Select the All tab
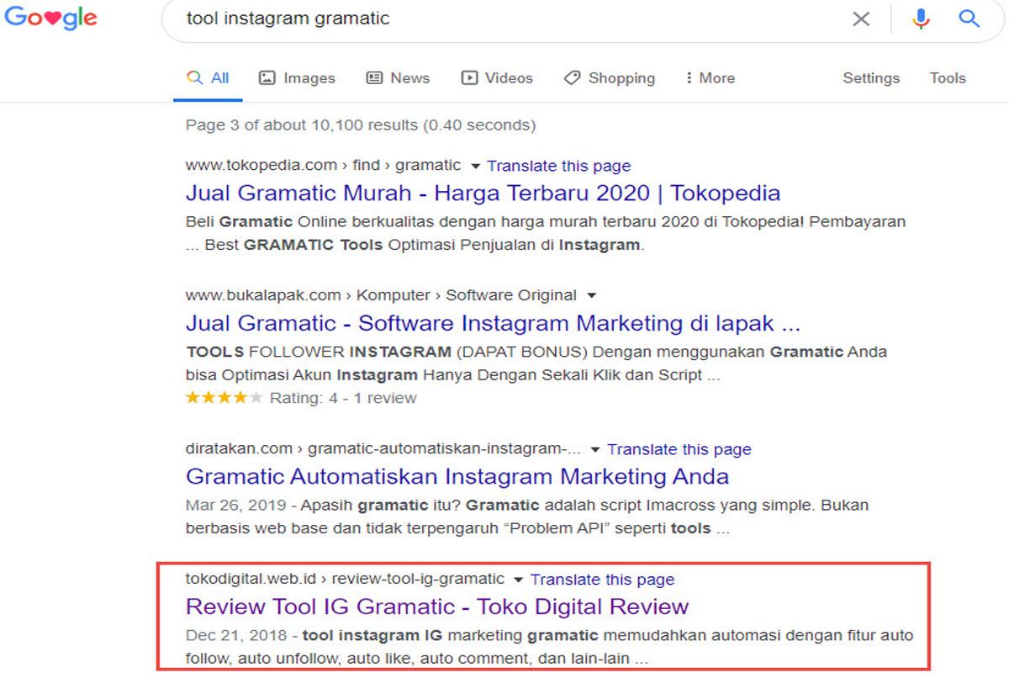The image size is (1009, 673). tap(209, 78)
